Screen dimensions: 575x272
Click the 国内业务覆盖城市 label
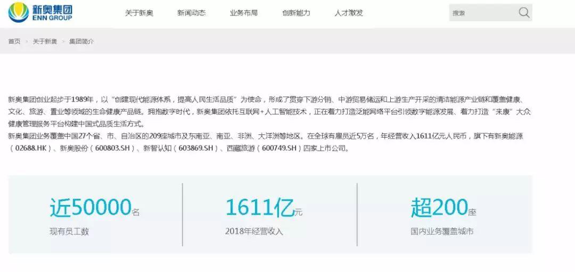coord(442,232)
